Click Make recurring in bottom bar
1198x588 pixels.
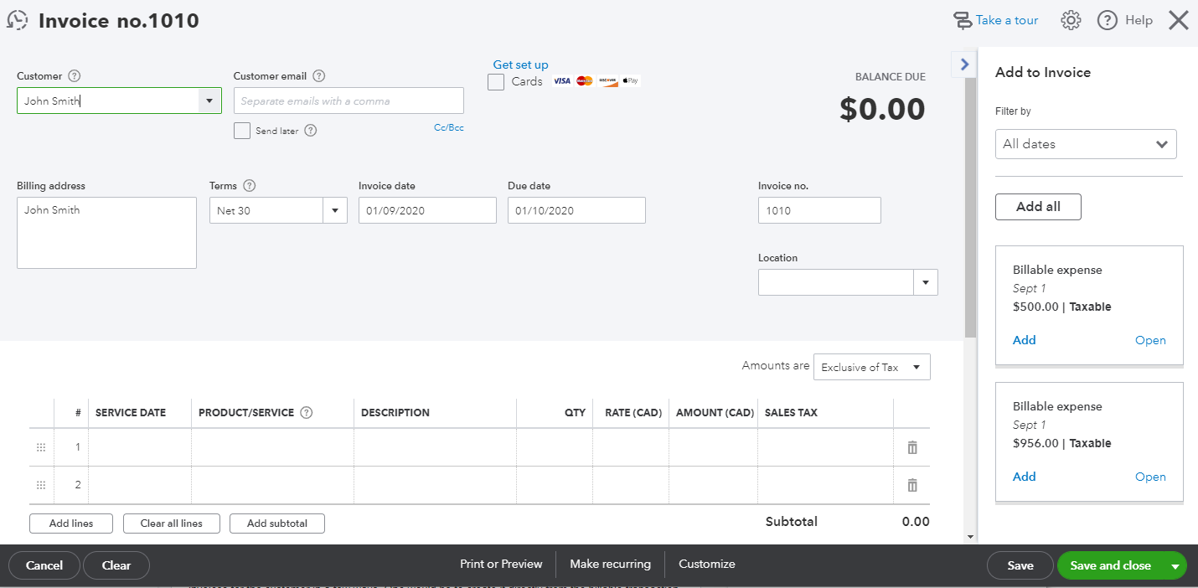pos(610,565)
